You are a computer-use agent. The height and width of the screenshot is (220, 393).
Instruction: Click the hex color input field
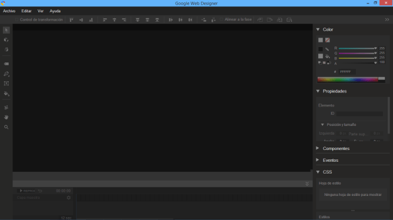click(347, 72)
